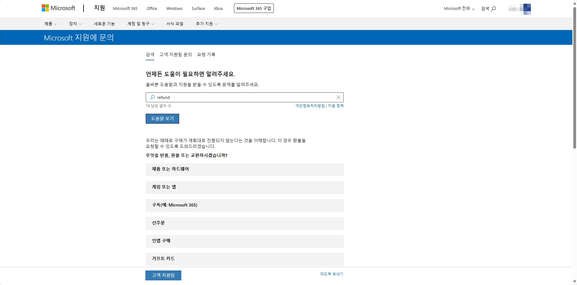Open the blurred account profile avatar
Screen dimensions: 577x285
point(520,9)
